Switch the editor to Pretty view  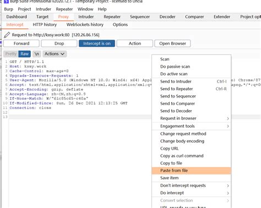[x=11, y=54]
